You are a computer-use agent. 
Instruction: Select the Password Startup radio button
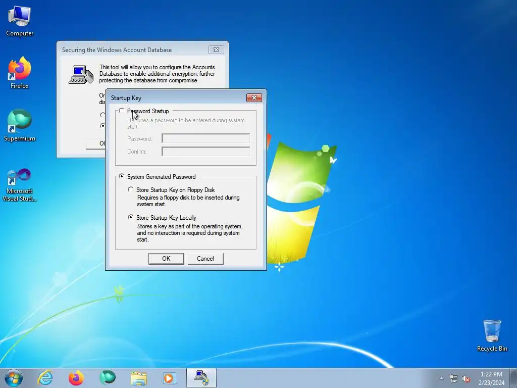pos(122,111)
